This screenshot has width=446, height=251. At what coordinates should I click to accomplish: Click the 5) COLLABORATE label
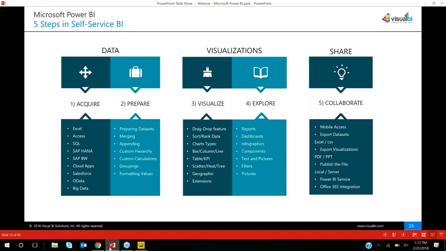(341, 103)
